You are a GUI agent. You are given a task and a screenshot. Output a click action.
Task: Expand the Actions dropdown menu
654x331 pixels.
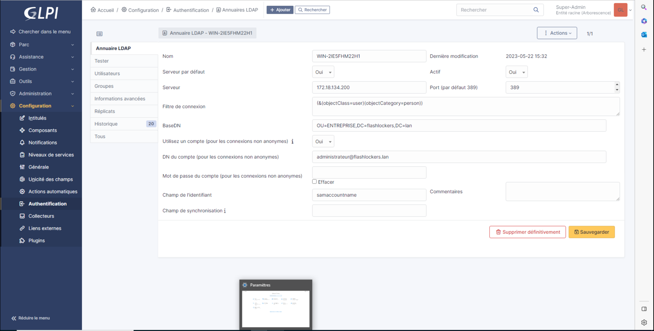[557, 33]
